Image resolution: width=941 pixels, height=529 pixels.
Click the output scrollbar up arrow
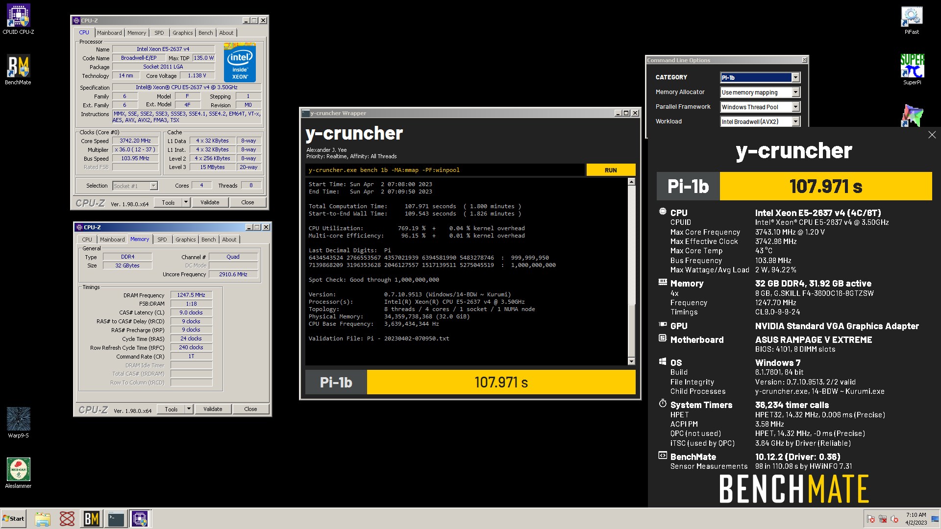click(631, 182)
